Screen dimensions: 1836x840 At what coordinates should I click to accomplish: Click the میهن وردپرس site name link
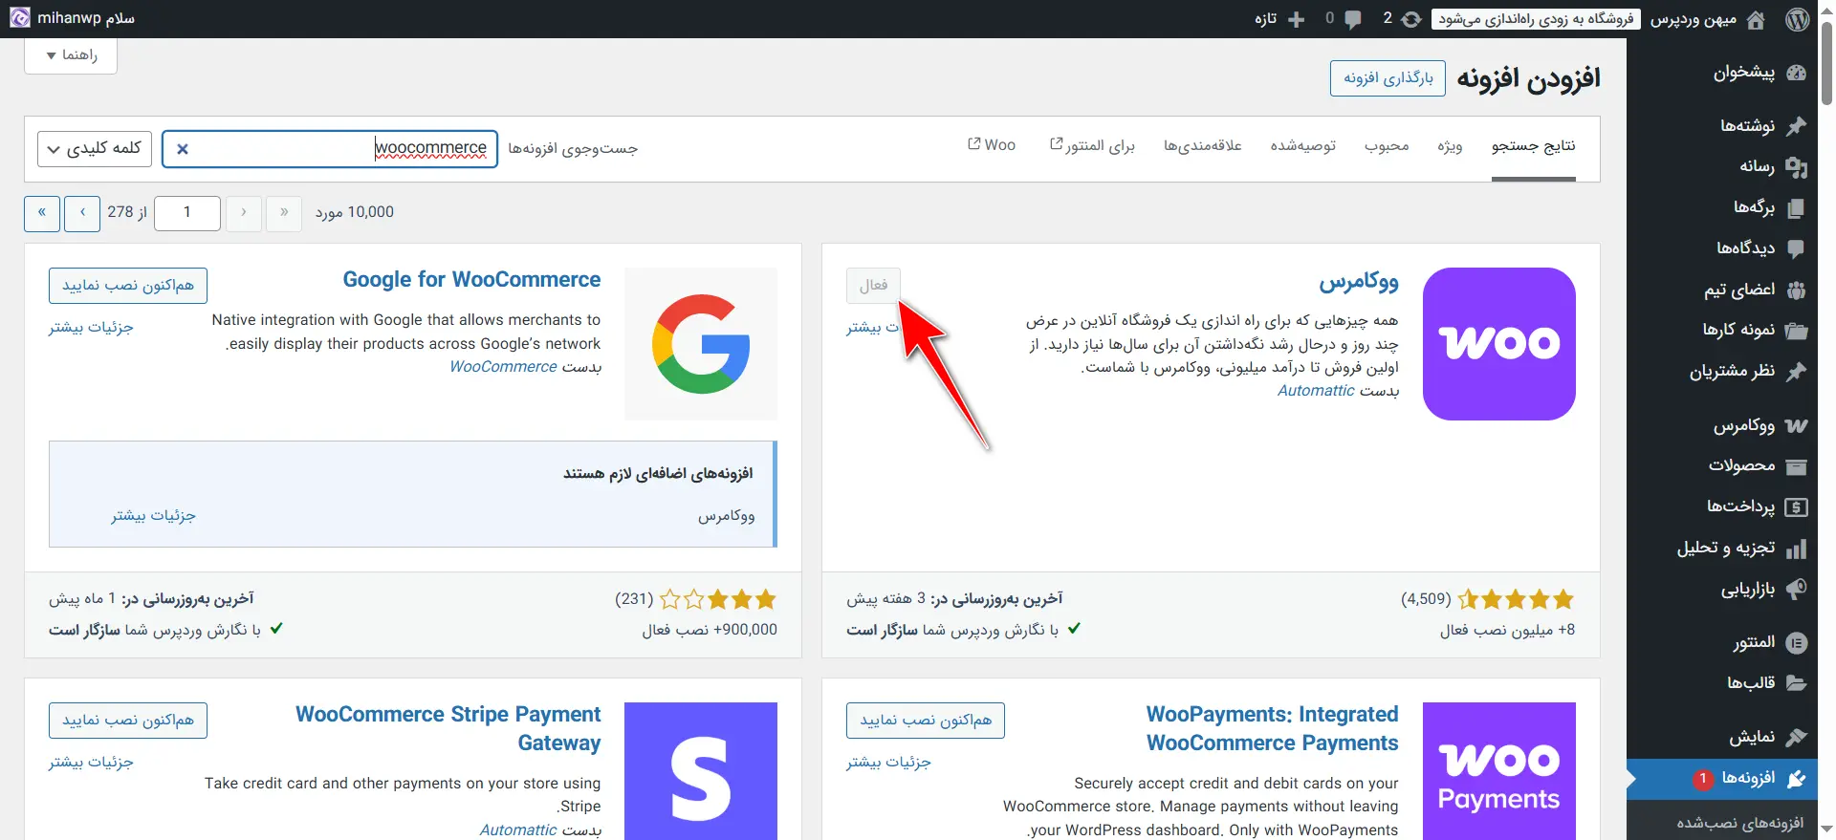click(x=1693, y=19)
